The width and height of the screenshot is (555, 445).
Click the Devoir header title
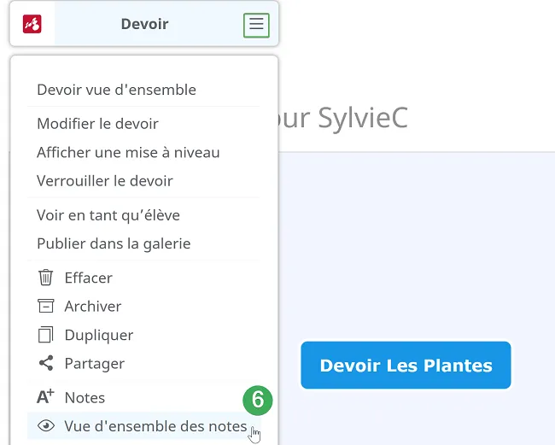click(x=145, y=24)
